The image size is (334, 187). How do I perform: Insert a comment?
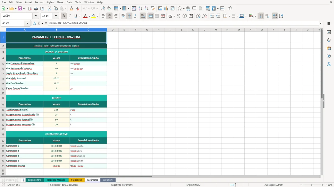(x=194, y=9)
